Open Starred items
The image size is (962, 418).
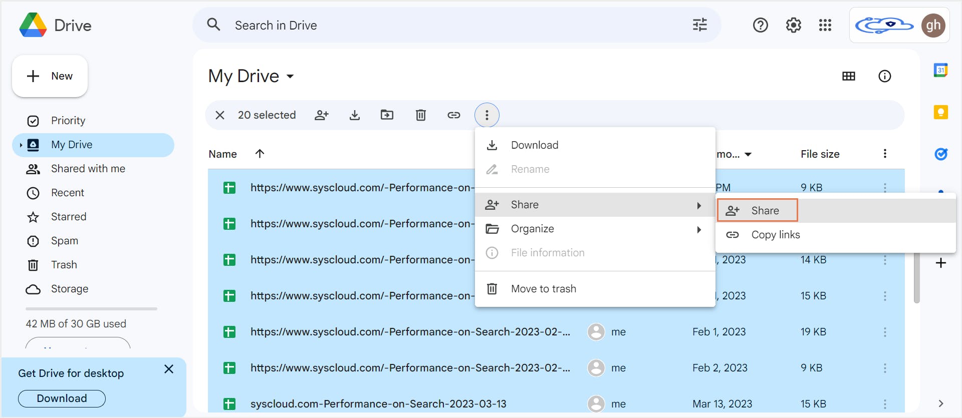coord(93,217)
